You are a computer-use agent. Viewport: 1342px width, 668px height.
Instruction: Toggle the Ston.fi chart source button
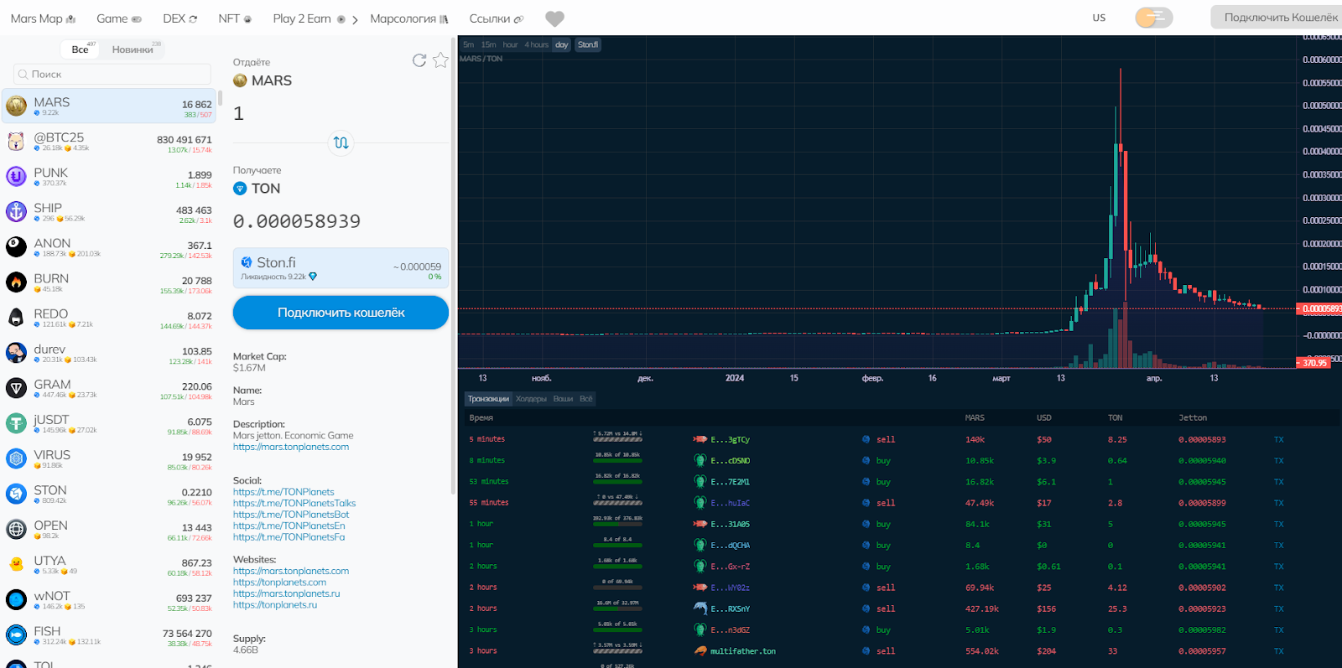pos(588,45)
